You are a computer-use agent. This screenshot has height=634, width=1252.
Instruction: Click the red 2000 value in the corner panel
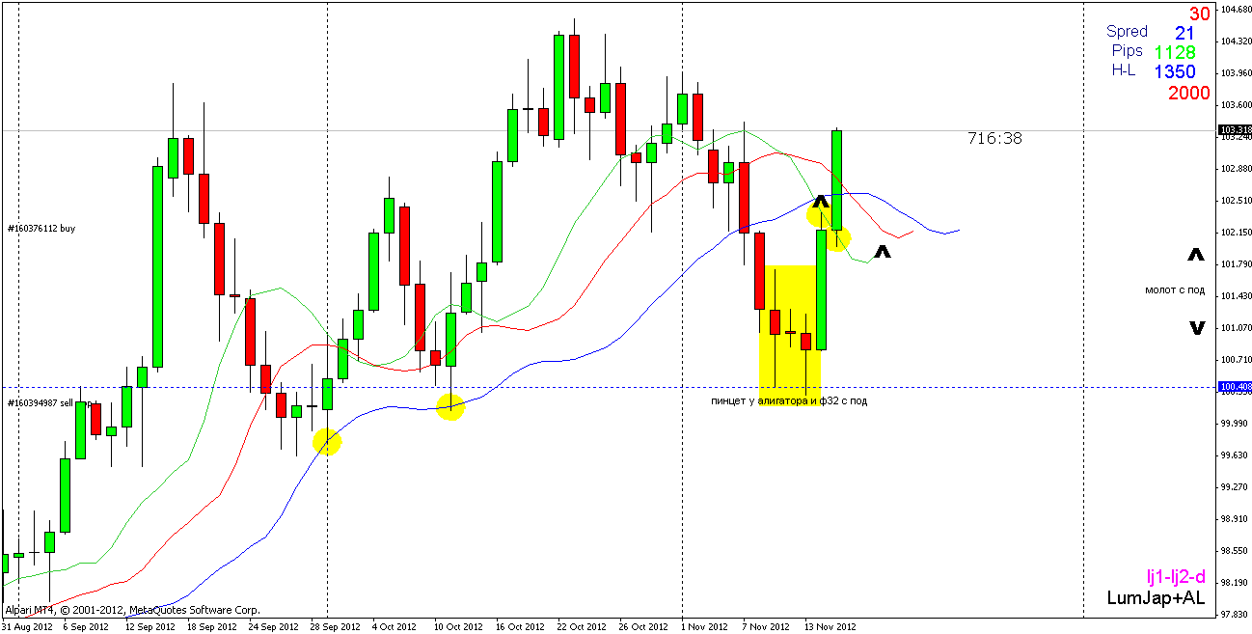[1188, 94]
